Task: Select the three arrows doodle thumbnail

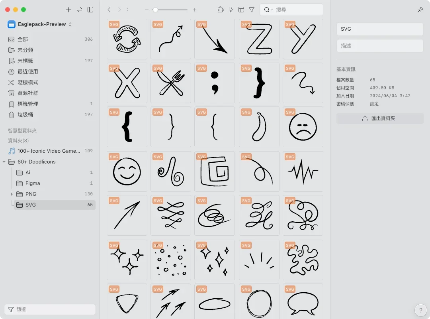Action: (x=171, y=302)
